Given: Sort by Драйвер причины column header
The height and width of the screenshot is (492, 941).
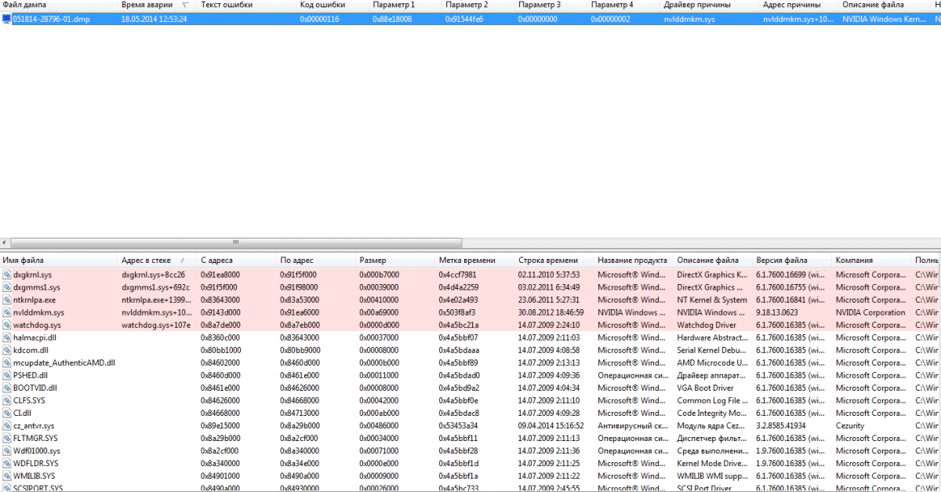Looking at the screenshot, I should [x=710, y=5].
